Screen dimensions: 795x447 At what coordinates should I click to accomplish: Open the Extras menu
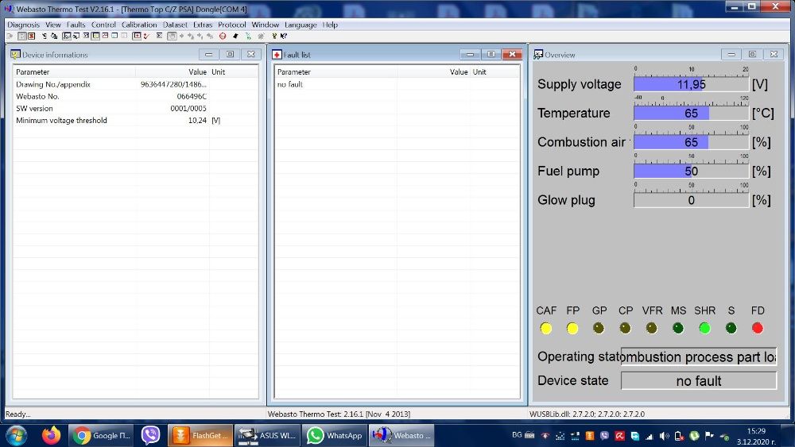pyautogui.click(x=203, y=25)
